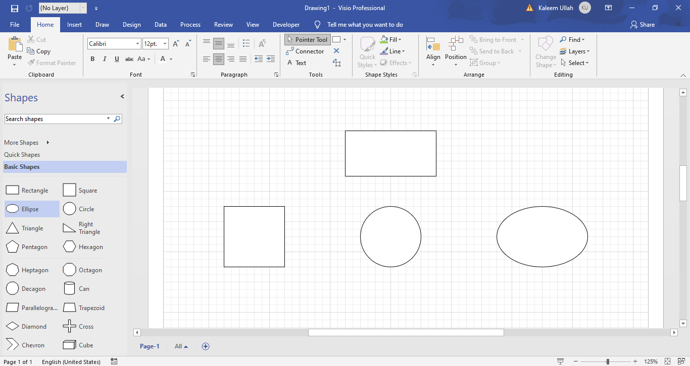Screen dimensions: 690x366
Task: Click the Basic Shapes stencil header
Action: [x=22, y=166]
